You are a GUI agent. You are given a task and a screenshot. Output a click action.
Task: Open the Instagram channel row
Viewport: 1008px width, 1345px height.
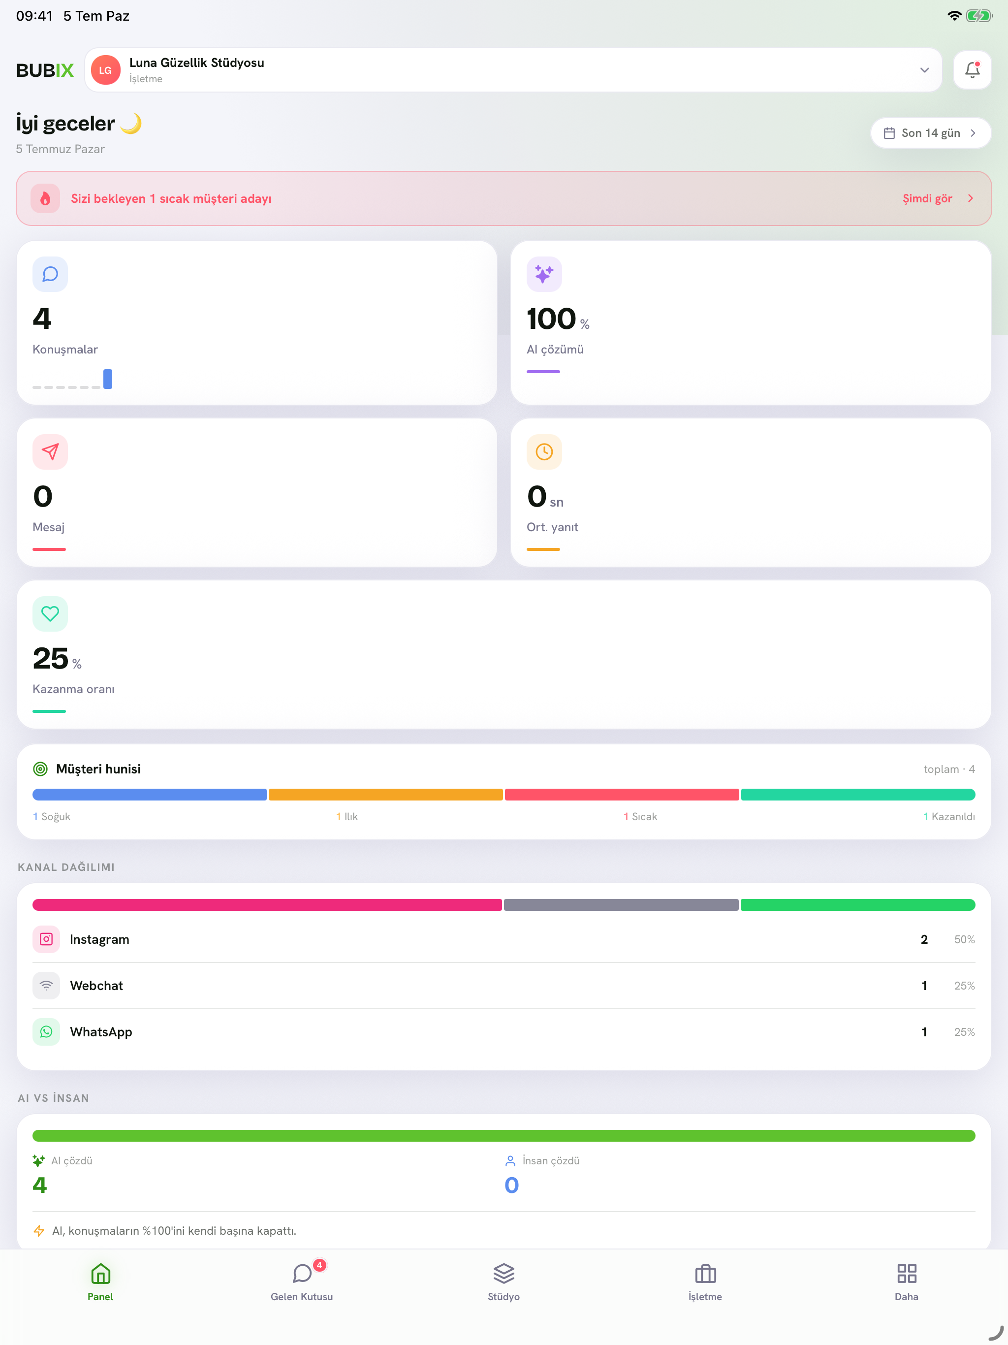(504, 939)
